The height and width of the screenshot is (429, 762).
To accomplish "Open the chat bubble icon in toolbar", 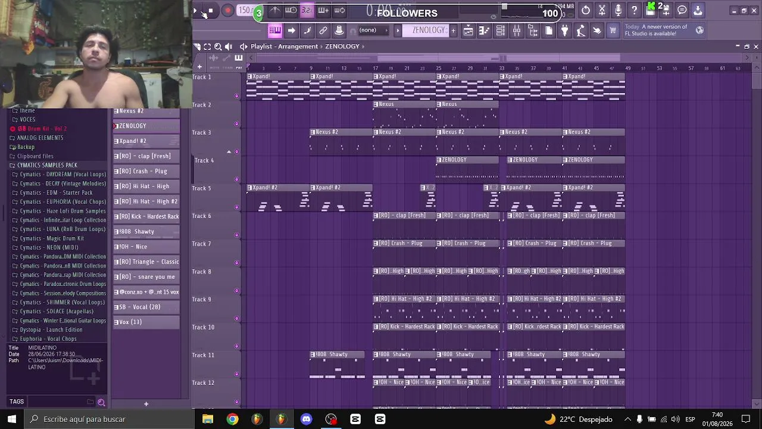I will coord(682,10).
